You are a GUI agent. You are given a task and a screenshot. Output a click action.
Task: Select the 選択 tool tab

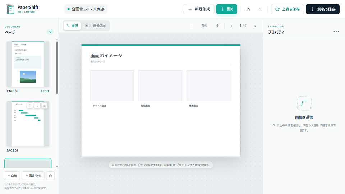point(72,26)
